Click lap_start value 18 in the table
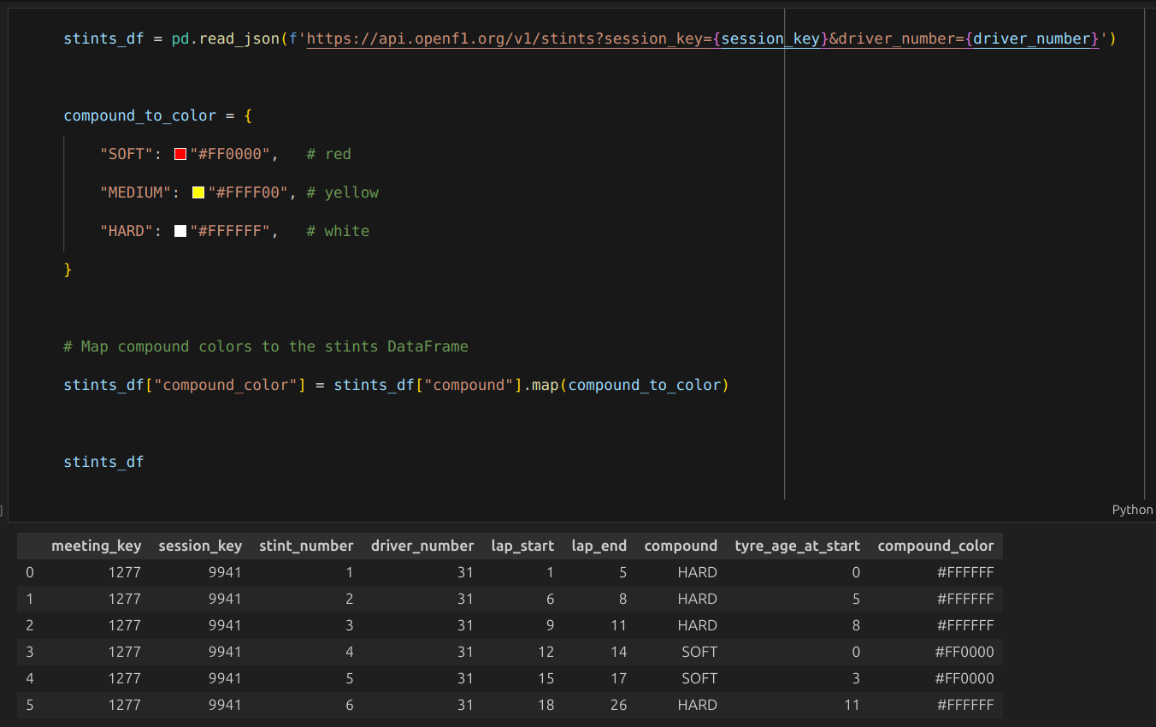 pos(546,705)
